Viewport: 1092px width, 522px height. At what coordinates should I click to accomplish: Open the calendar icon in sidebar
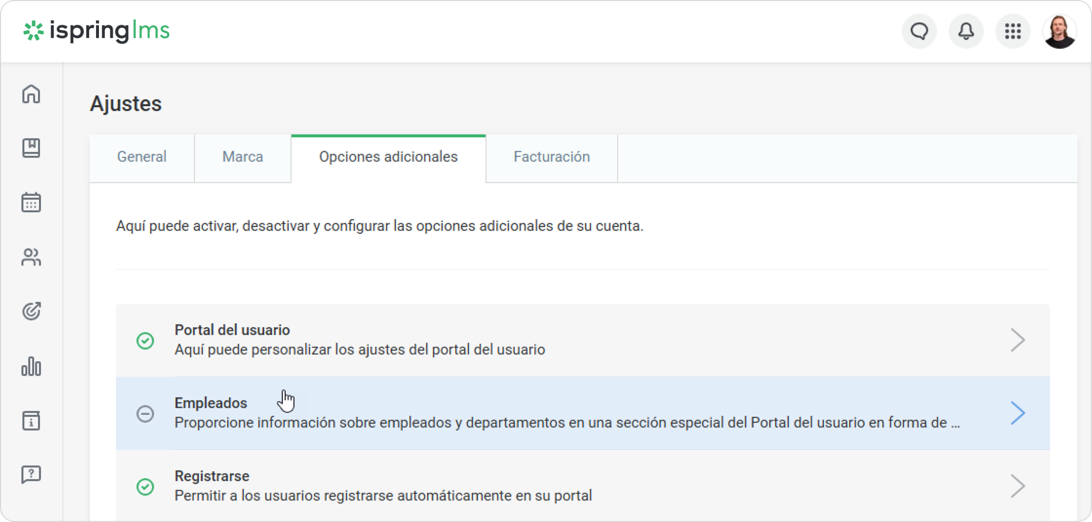click(31, 202)
